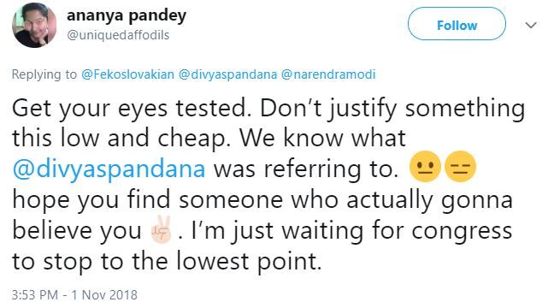Image resolution: width=554 pixels, height=308 pixels.
Task: Click the "hope you find someone" line
Action: coord(262,200)
